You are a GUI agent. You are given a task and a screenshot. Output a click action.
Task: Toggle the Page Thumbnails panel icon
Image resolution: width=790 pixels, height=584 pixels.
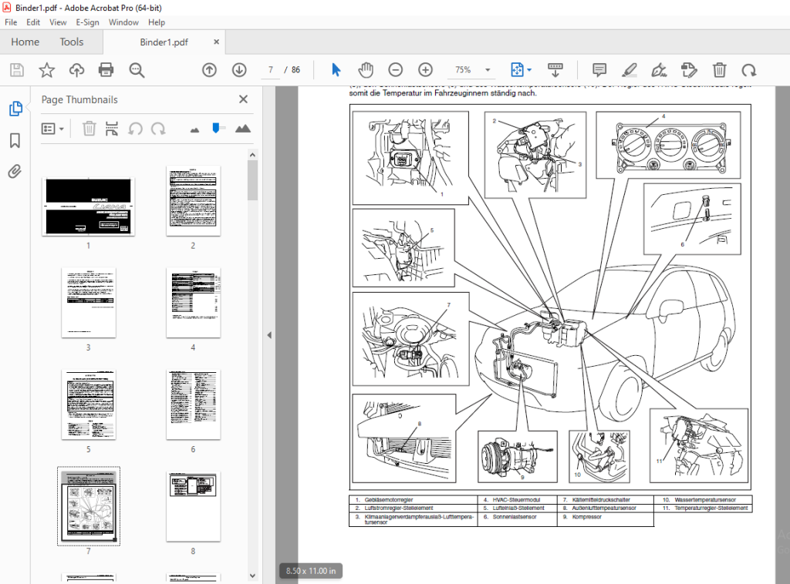pyautogui.click(x=15, y=108)
